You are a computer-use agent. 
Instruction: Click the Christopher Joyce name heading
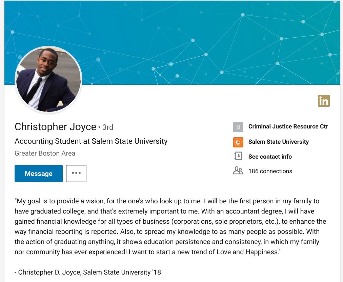56,127
